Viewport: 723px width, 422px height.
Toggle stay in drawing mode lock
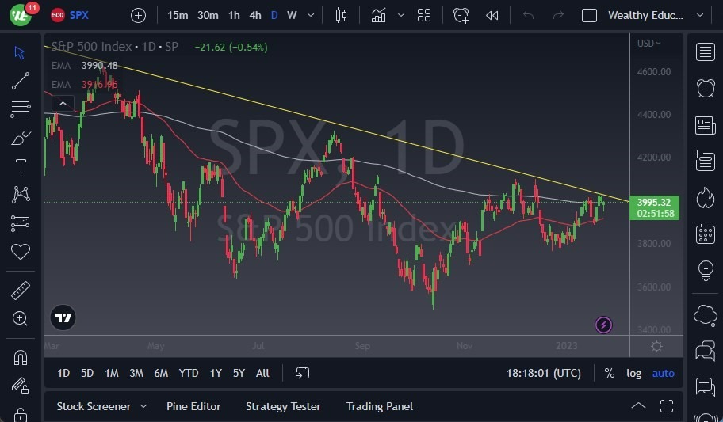pyautogui.click(x=21, y=386)
